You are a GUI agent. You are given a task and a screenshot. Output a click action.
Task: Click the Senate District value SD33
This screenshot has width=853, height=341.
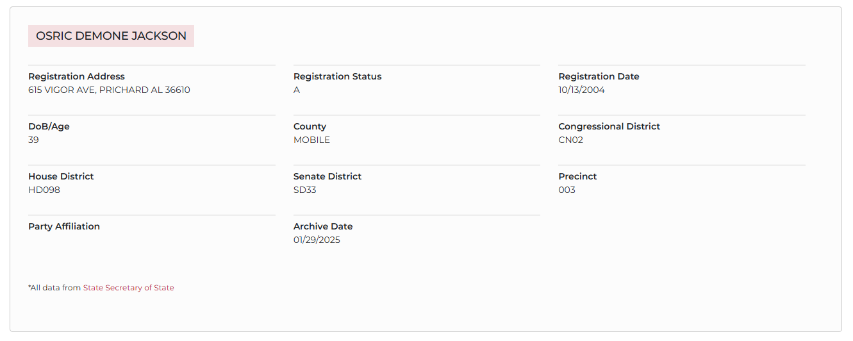point(304,190)
